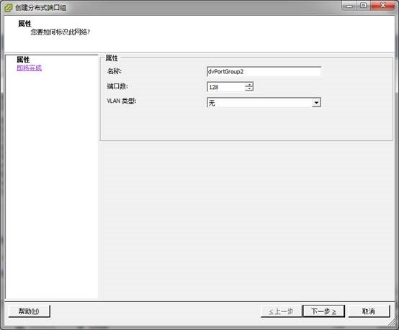399x330 pixels.
Task: Click the disabled 上一步 button
Action: pyautogui.click(x=281, y=311)
